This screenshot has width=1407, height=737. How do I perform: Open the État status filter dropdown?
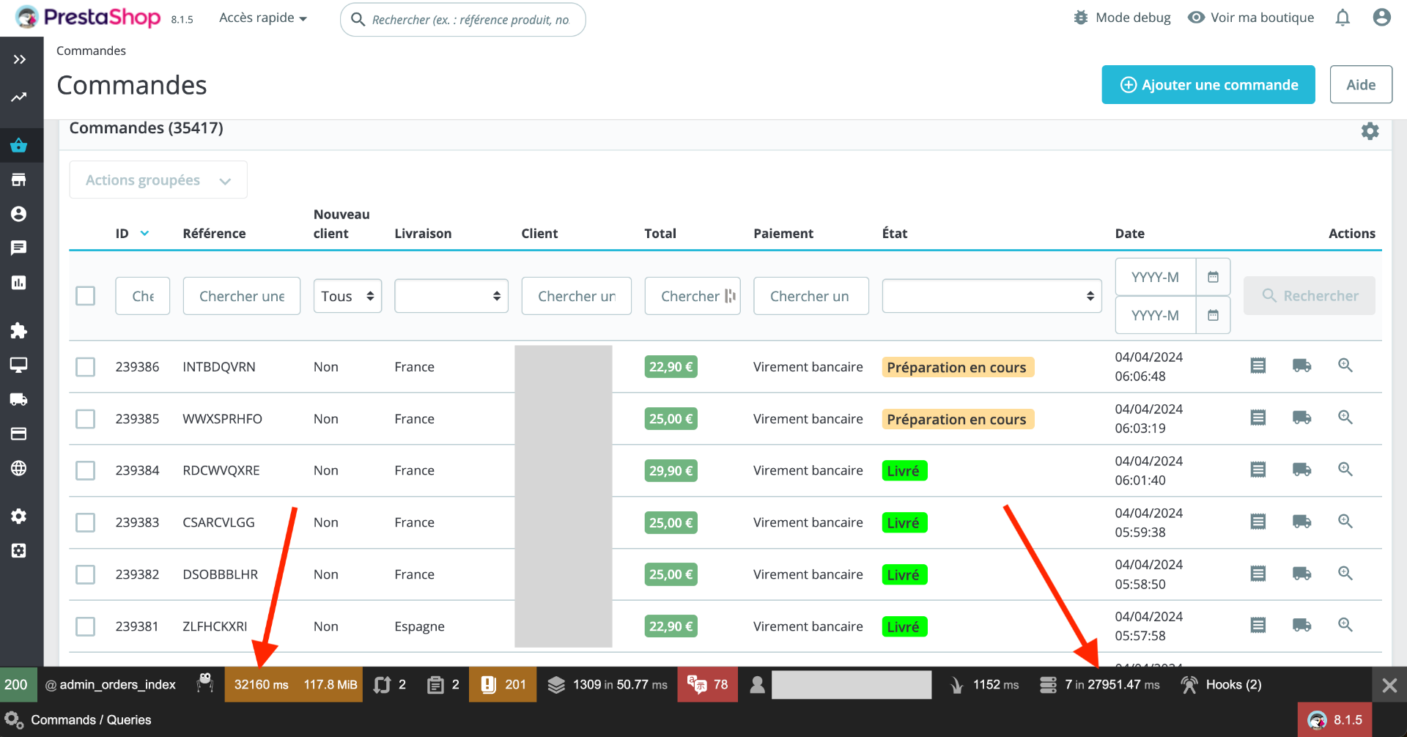(x=992, y=296)
